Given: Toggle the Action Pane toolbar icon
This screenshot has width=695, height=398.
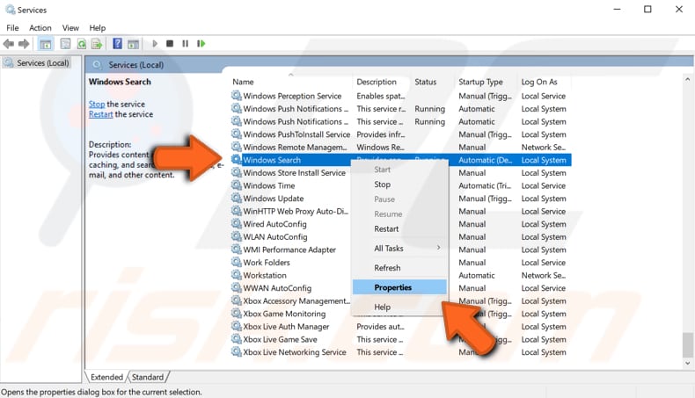Looking at the screenshot, I should click(x=134, y=44).
